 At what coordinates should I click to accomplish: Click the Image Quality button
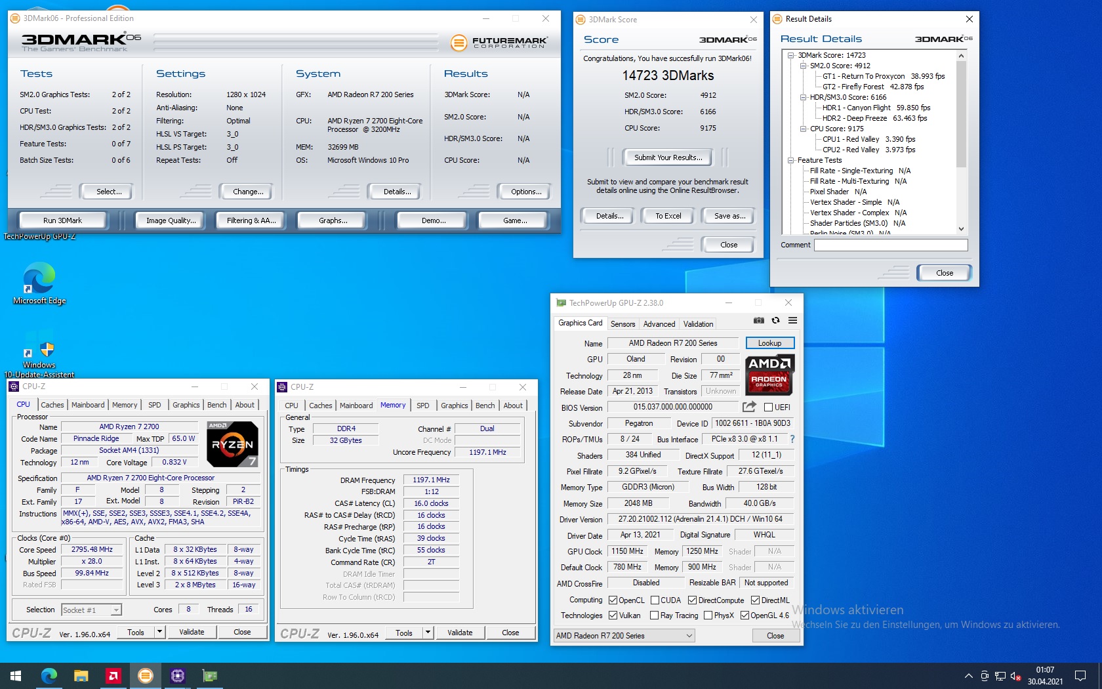click(x=171, y=220)
